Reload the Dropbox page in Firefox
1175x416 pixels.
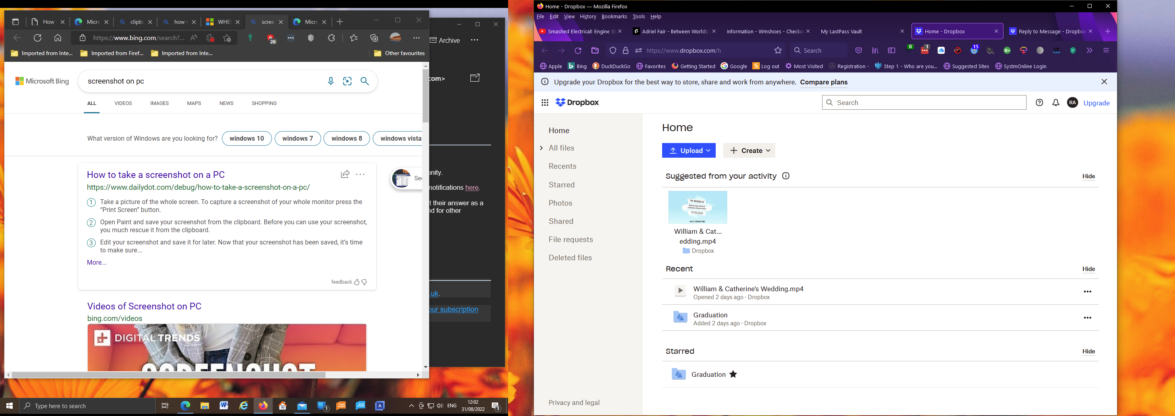578,51
